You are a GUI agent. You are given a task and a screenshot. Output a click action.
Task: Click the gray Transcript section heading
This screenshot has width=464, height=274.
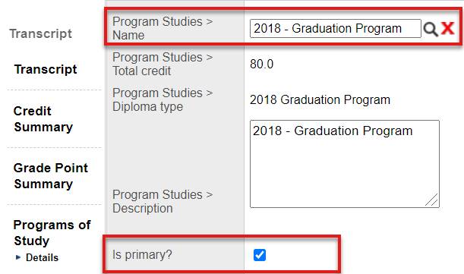tap(40, 33)
